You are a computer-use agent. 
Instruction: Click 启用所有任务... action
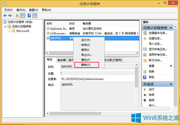[x=158, y=55]
